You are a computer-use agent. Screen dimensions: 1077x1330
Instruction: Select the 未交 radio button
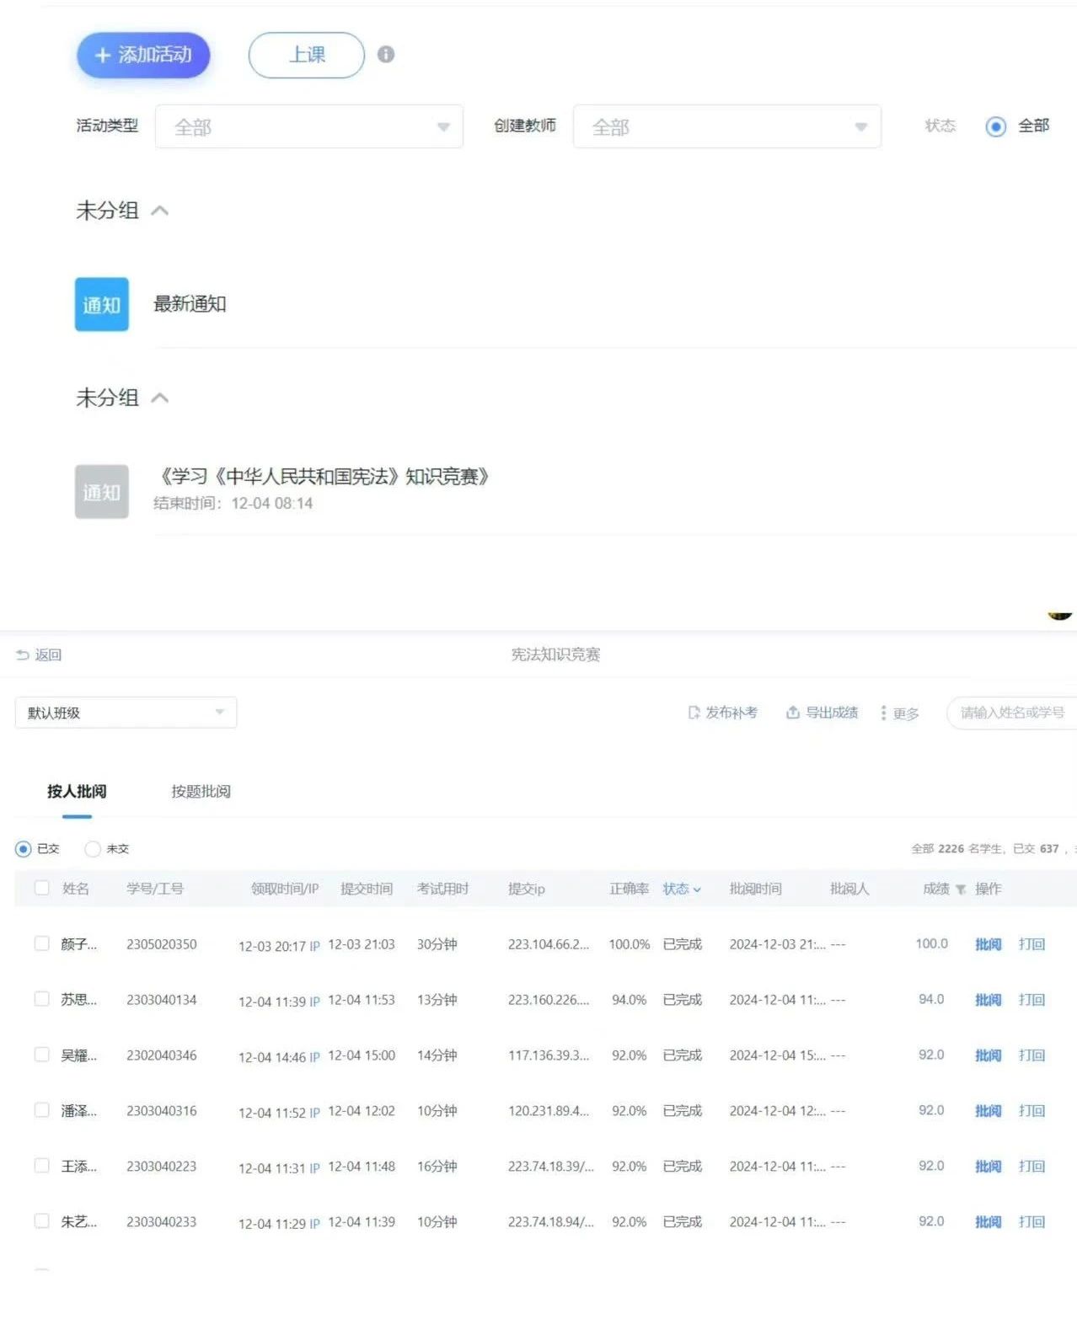click(93, 849)
